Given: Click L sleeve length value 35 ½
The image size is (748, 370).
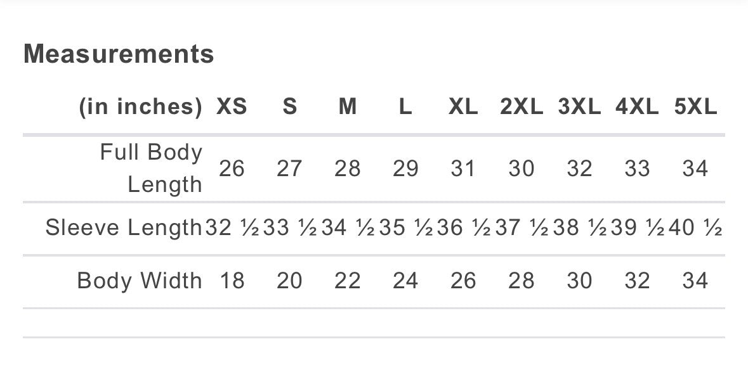Looking at the screenshot, I should tap(407, 227).
